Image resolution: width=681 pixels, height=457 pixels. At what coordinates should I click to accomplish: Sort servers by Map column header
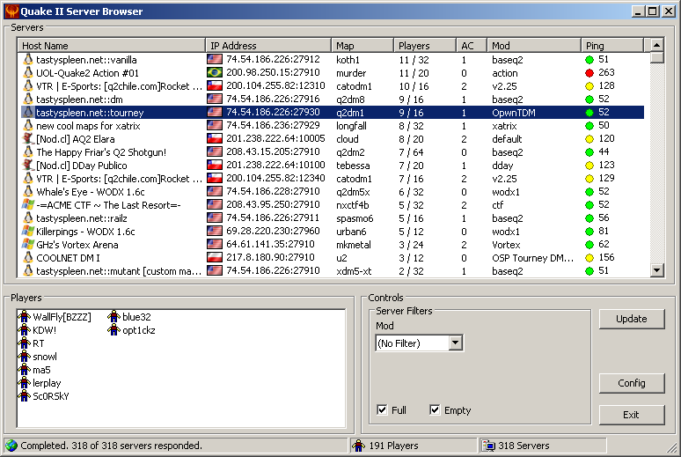tap(362, 46)
